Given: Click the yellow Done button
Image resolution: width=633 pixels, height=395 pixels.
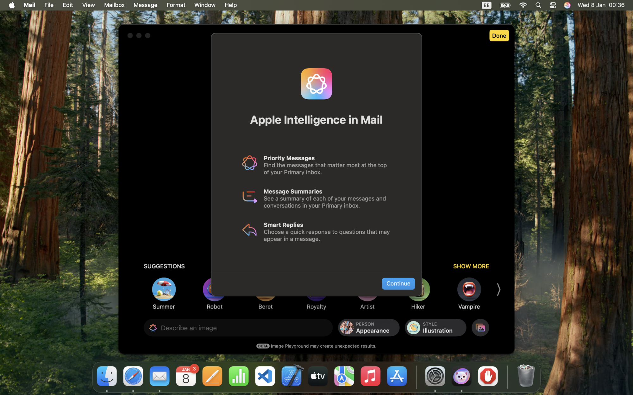Looking at the screenshot, I should 499,36.
